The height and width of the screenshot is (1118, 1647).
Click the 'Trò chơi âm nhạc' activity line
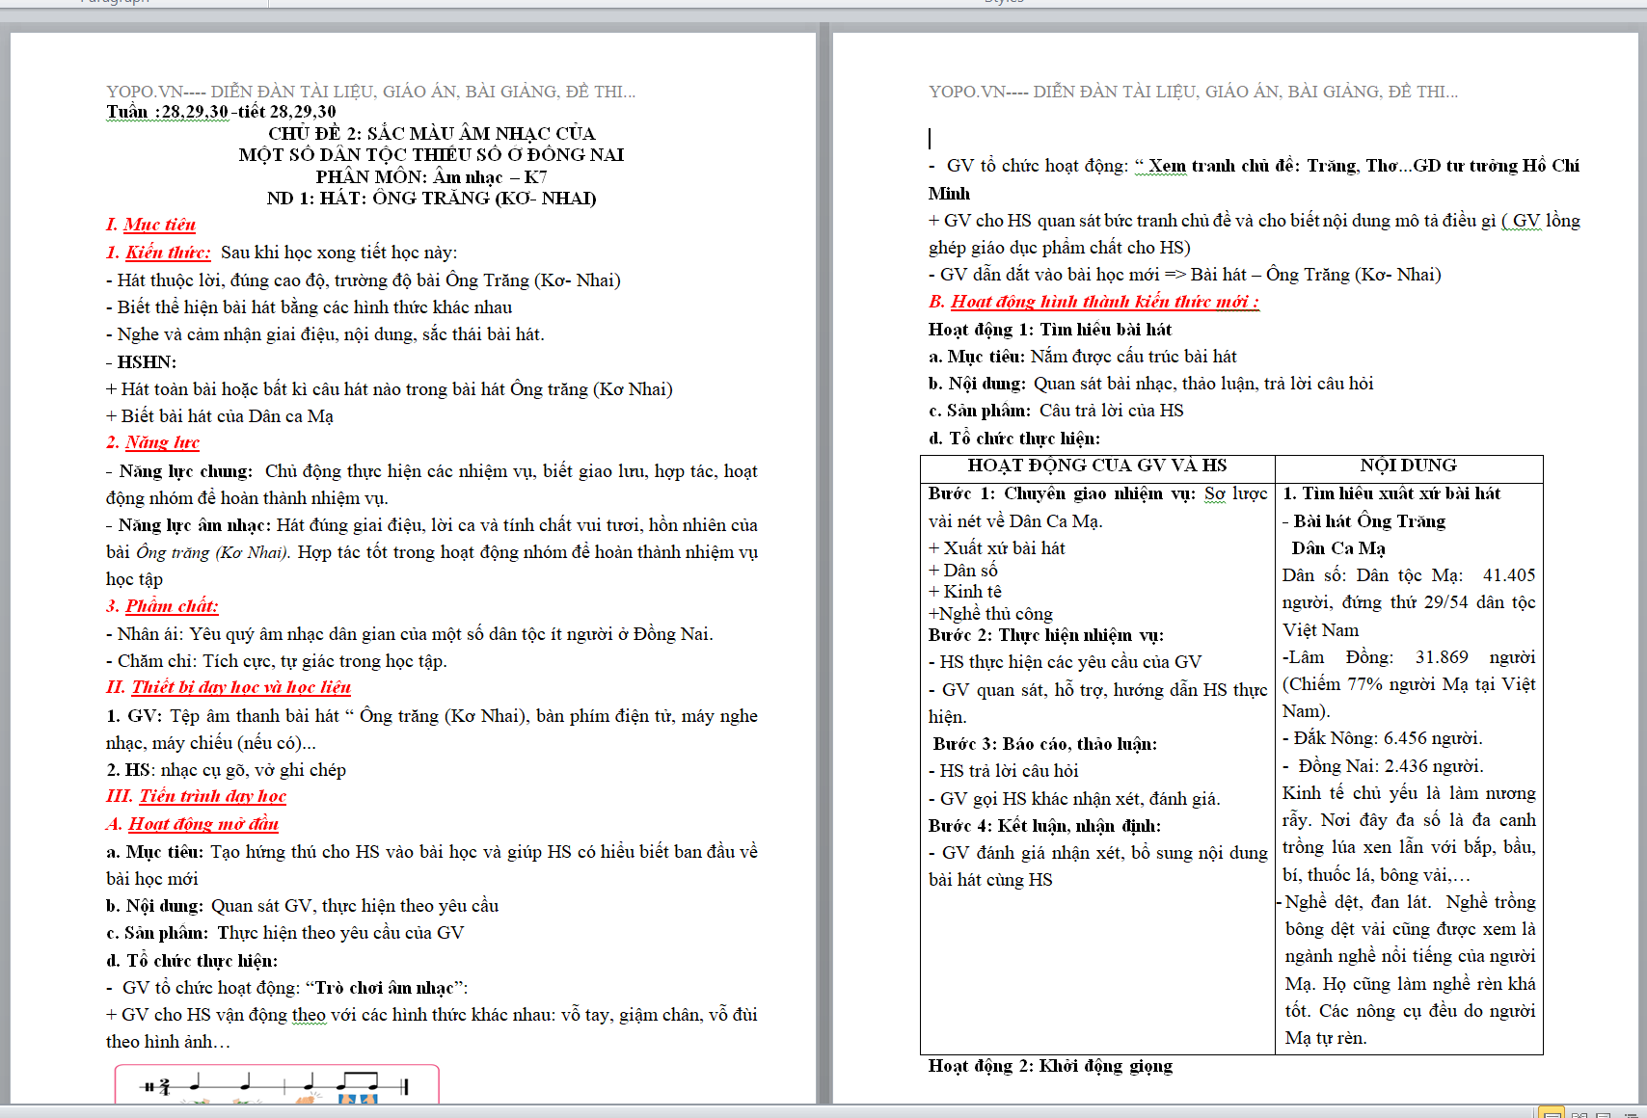pyautogui.click(x=287, y=988)
